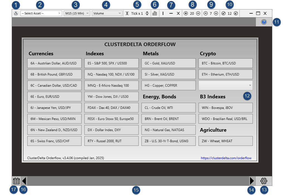Select the vertical line tool icon
The image size is (284, 195).
pyautogui.click(x=163, y=13)
